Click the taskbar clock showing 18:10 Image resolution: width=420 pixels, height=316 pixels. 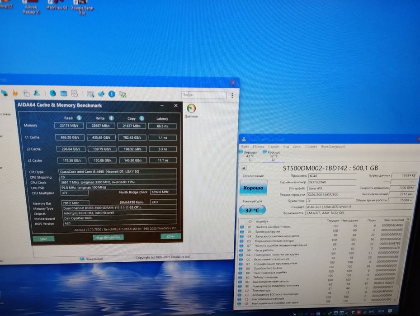click(x=381, y=311)
